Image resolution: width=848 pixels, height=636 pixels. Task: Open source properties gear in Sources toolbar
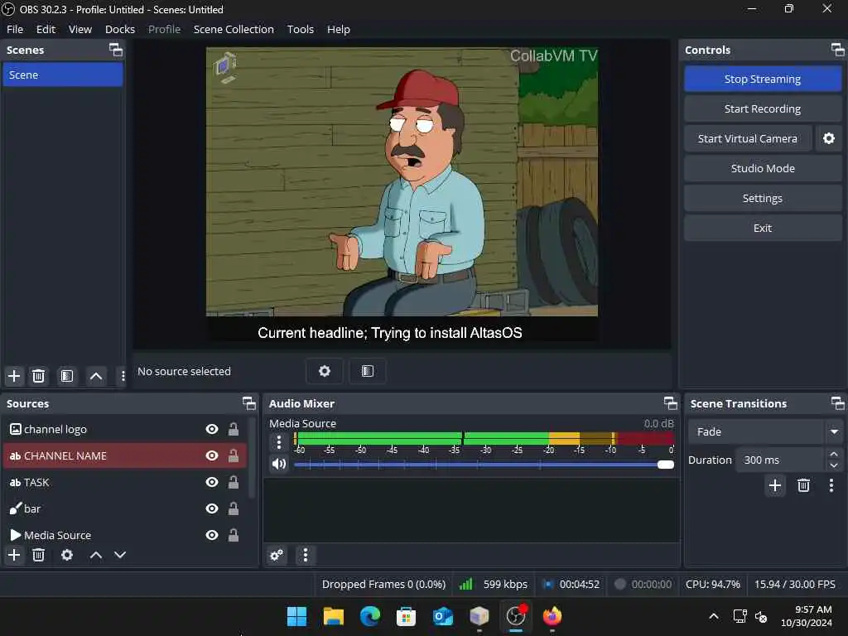[x=67, y=555]
